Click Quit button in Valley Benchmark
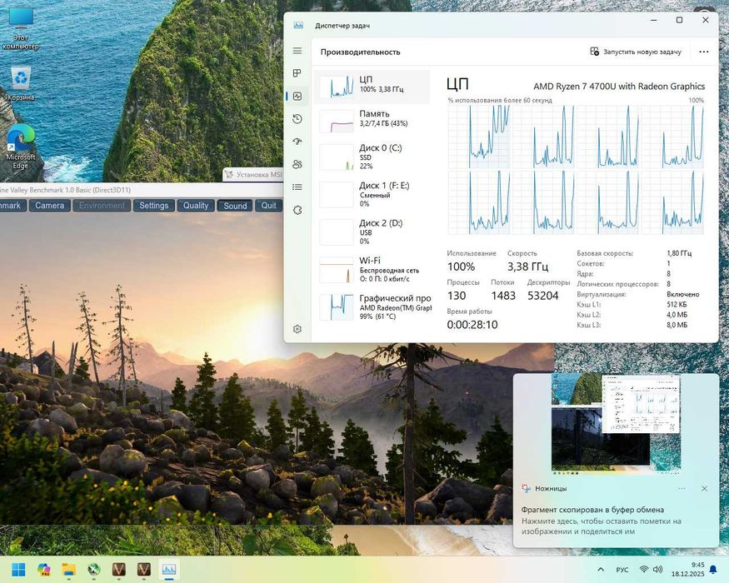This screenshot has width=729, height=583. (269, 206)
